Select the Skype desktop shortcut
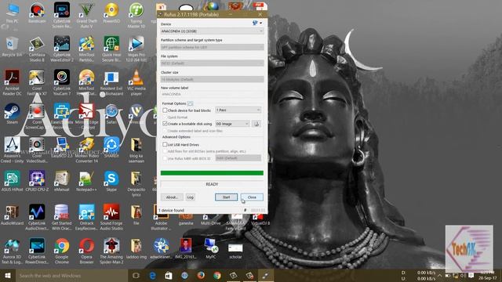The width and height of the screenshot is (502, 282). [111, 181]
